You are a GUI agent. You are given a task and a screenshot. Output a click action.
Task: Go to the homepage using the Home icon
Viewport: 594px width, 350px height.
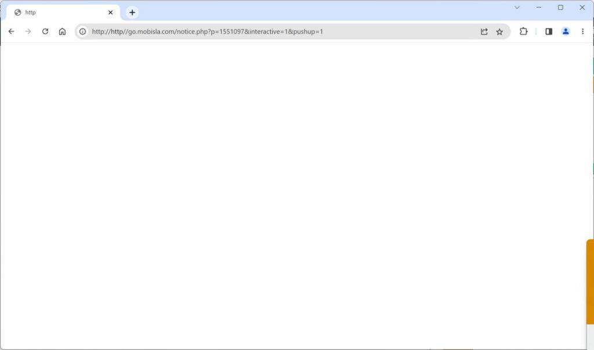click(x=63, y=32)
